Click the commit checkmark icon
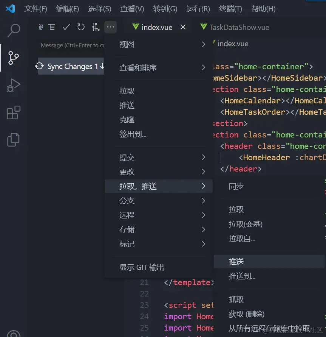Image resolution: width=326 pixels, height=337 pixels. 66,27
